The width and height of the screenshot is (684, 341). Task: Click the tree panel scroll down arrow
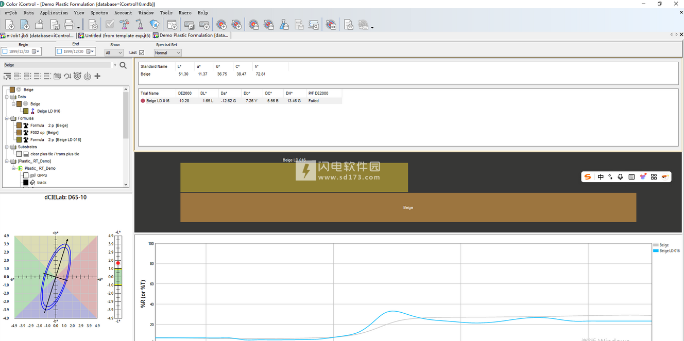pos(126,184)
